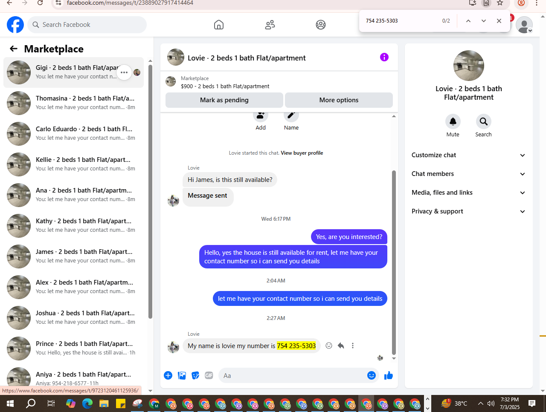Reply to Lovie's number message
This screenshot has width=546, height=412.
(341, 346)
